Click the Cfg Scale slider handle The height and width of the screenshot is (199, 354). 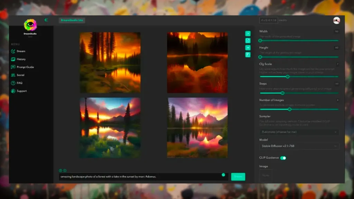[x=288, y=77]
